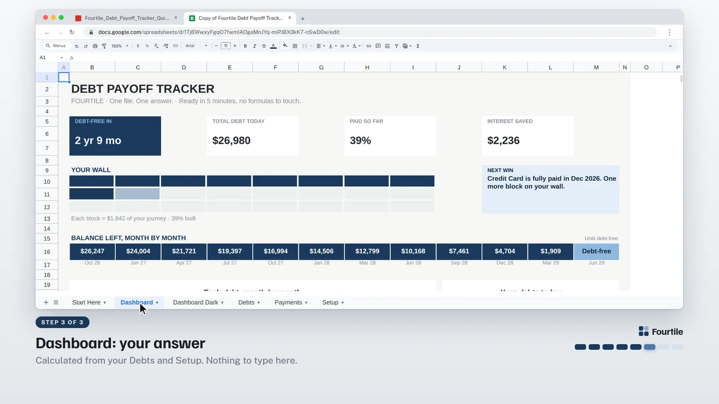Toggle strikethrough formatting
This screenshot has height=404, width=719.
[264, 46]
